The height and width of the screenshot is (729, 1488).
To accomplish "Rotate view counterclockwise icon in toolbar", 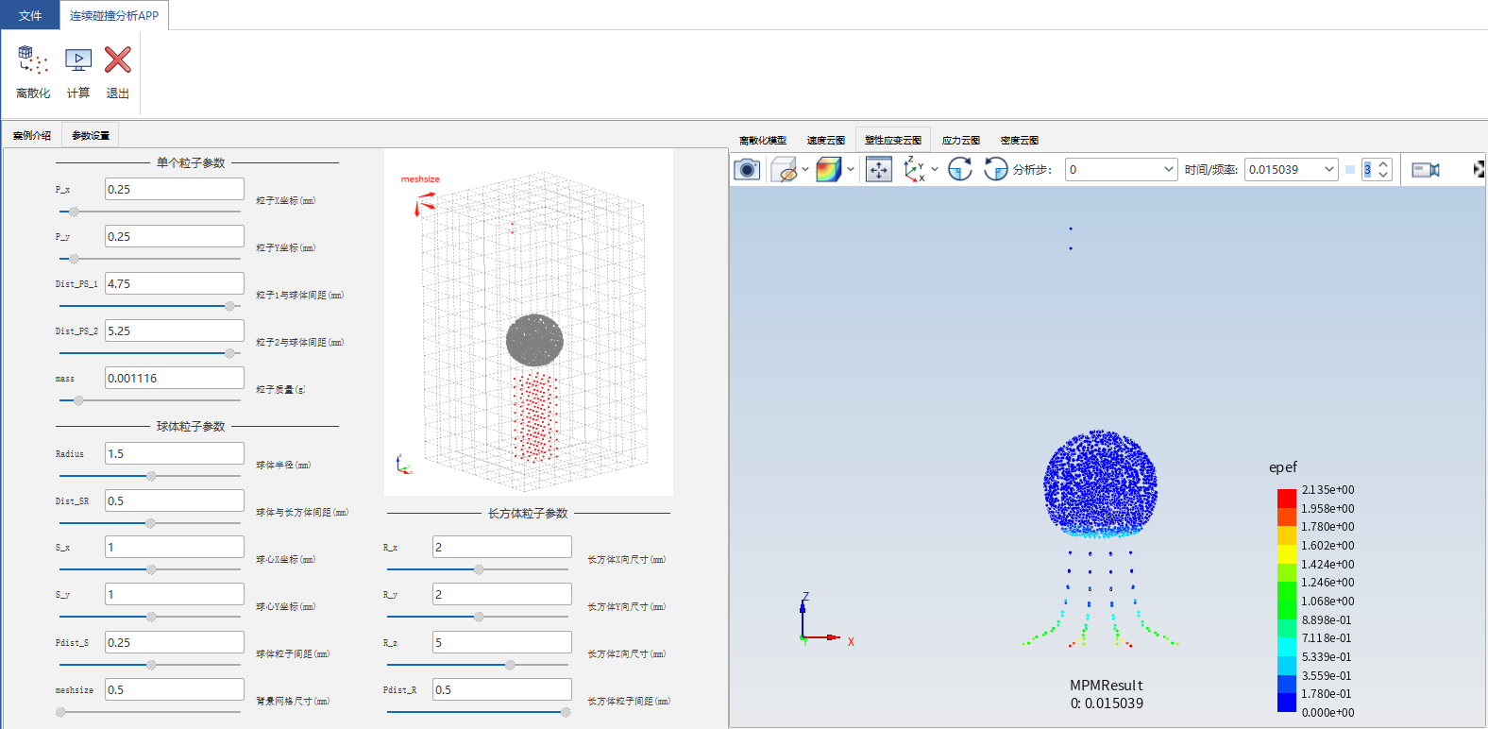I will pos(995,169).
